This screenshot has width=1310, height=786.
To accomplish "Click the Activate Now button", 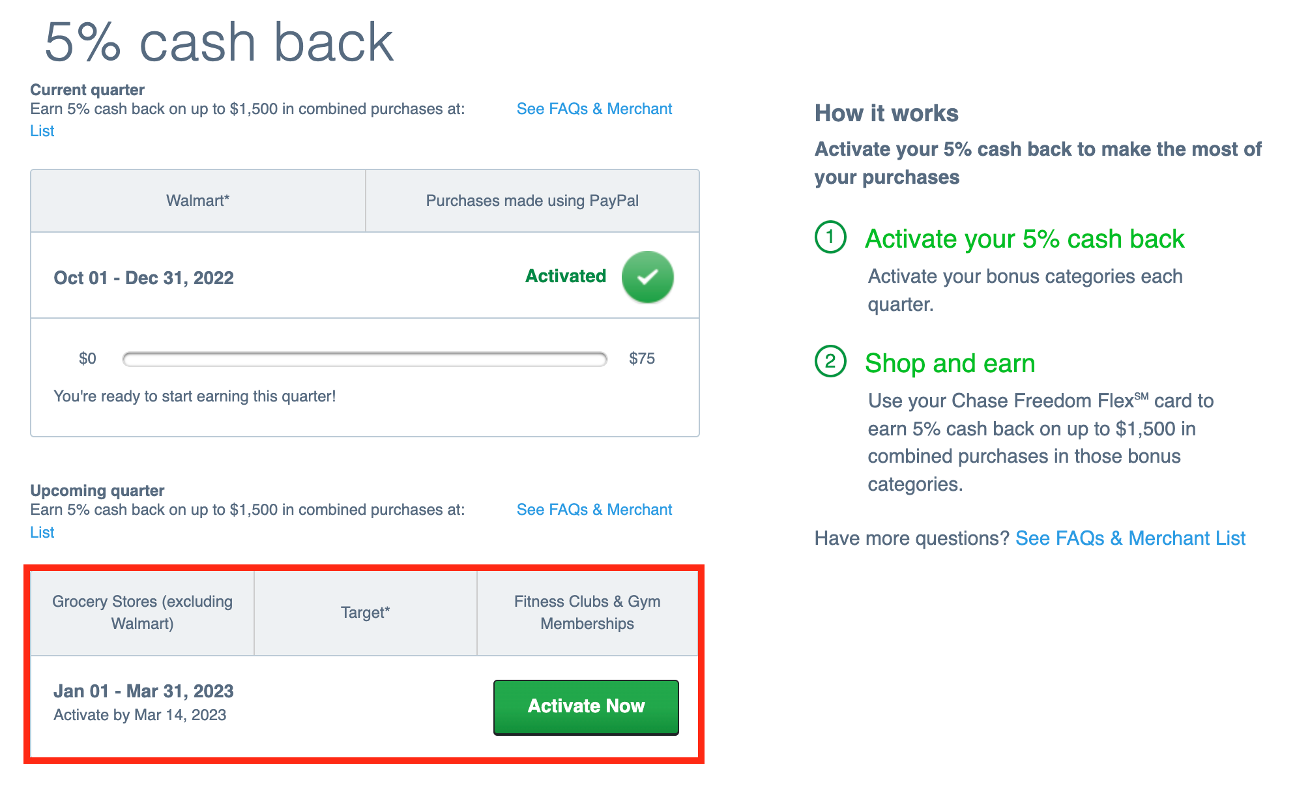I will (x=586, y=707).
